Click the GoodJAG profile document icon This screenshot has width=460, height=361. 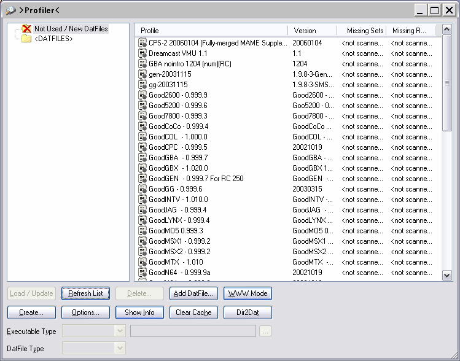(x=142, y=210)
